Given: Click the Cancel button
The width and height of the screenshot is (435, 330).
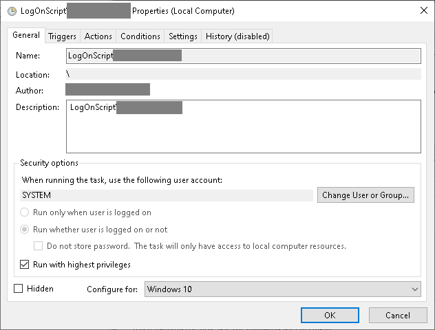Looking at the screenshot, I should coord(398,315).
